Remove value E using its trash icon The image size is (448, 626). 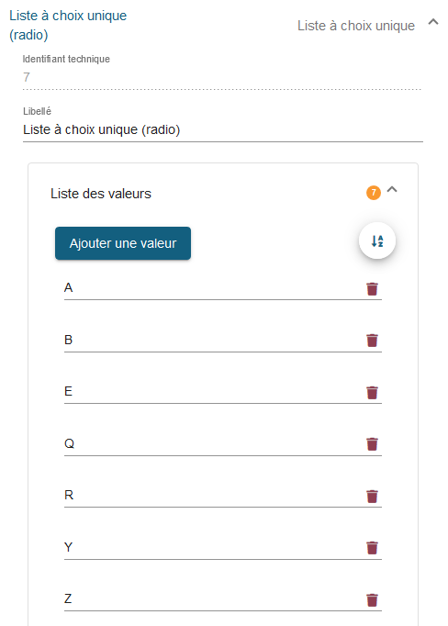pyautogui.click(x=372, y=393)
